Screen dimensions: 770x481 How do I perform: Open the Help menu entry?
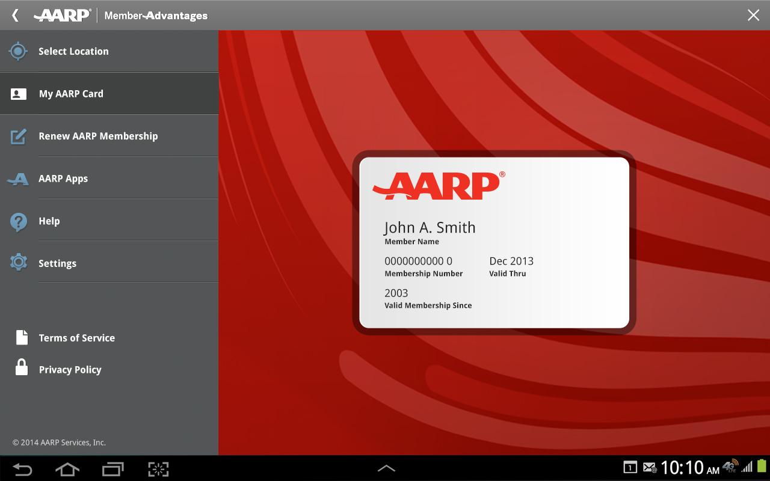[49, 221]
